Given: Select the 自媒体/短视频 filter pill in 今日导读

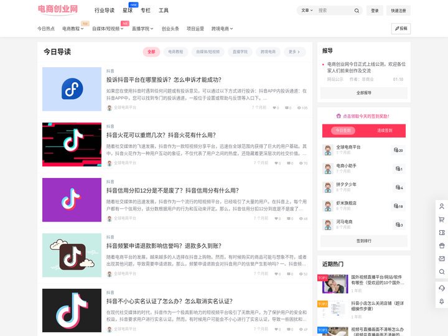Looking at the screenshot, I should coord(208,52).
